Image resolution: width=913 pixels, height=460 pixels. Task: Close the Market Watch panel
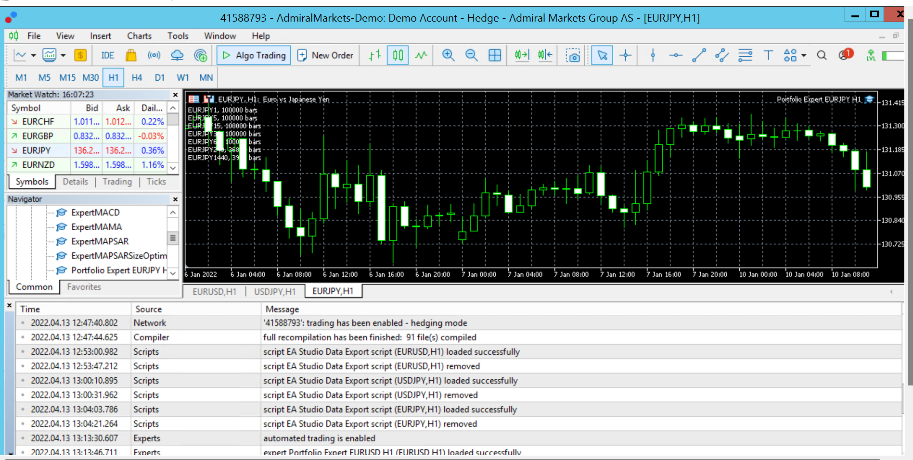click(175, 95)
